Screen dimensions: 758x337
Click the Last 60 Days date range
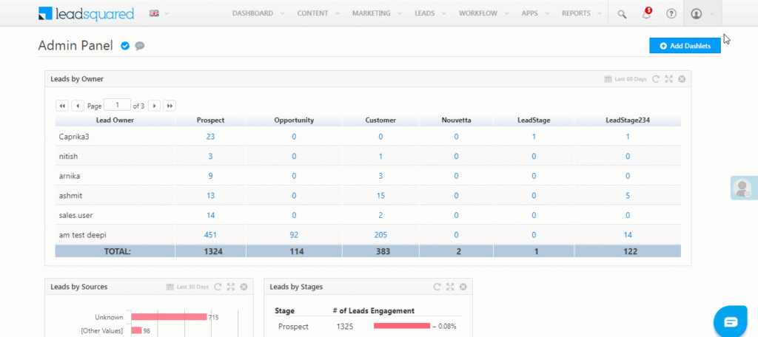pos(631,79)
